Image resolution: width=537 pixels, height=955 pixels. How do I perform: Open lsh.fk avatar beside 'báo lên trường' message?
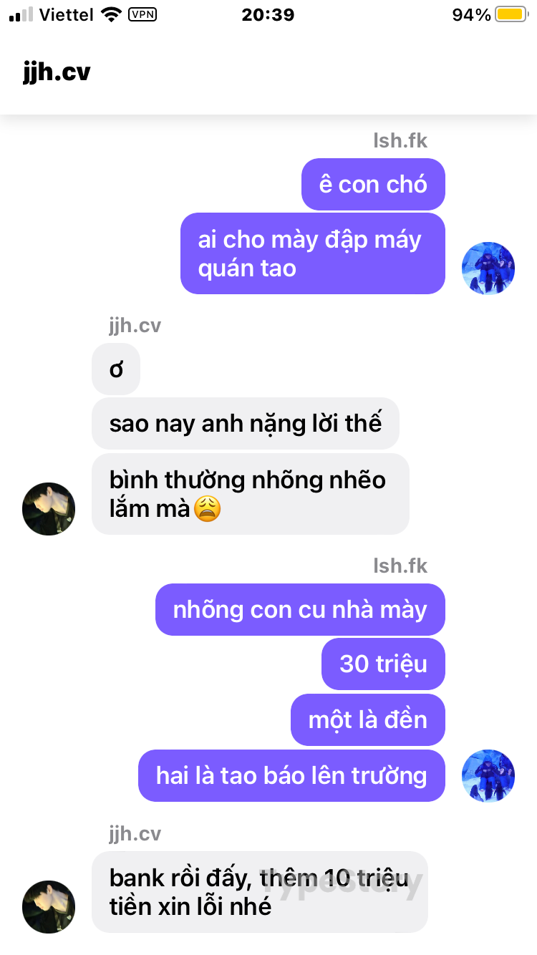(x=488, y=775)
